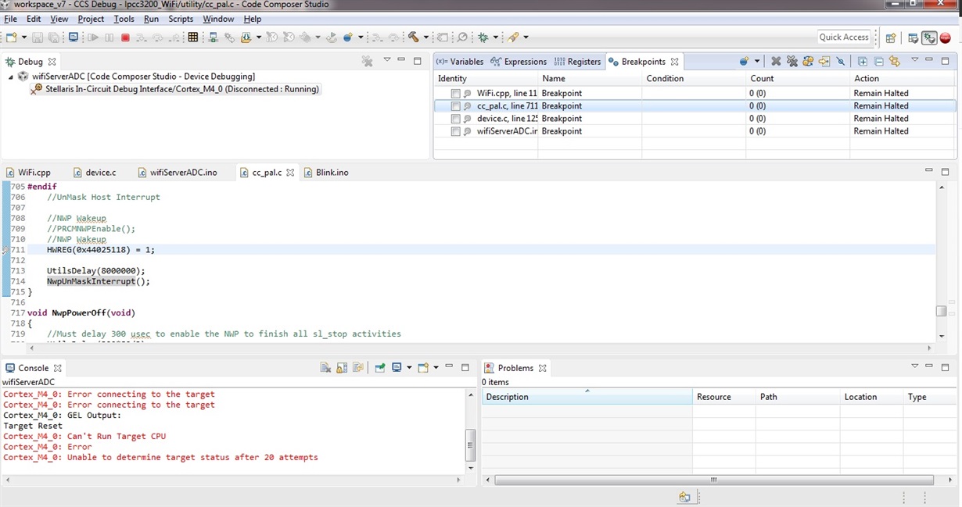962x507 pixels.
Task: Toggle the cc_pal.c line 711 breakpoint checkbox
Action: (x=455, y=106)
